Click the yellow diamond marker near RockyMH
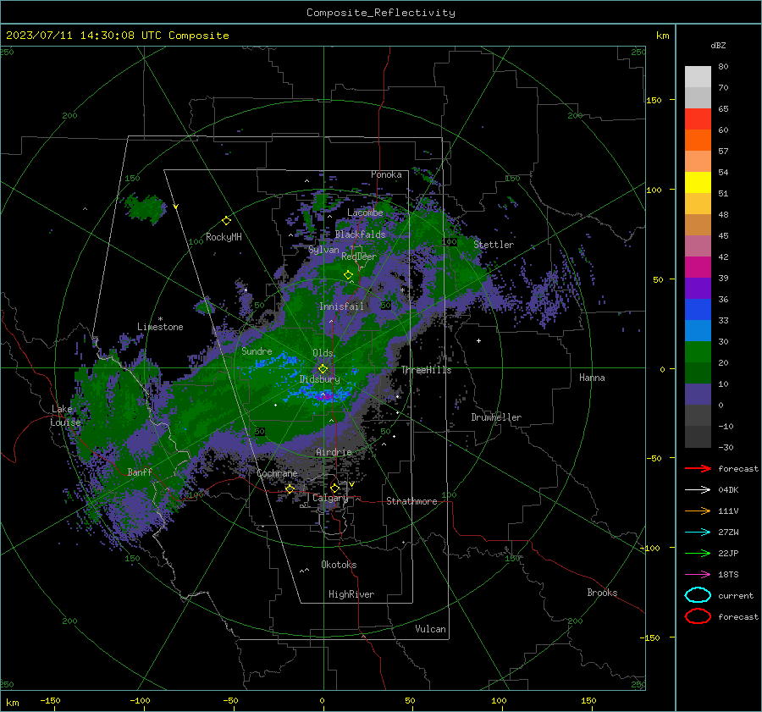This screenshot has height=712, width=762. coord(226,221)
